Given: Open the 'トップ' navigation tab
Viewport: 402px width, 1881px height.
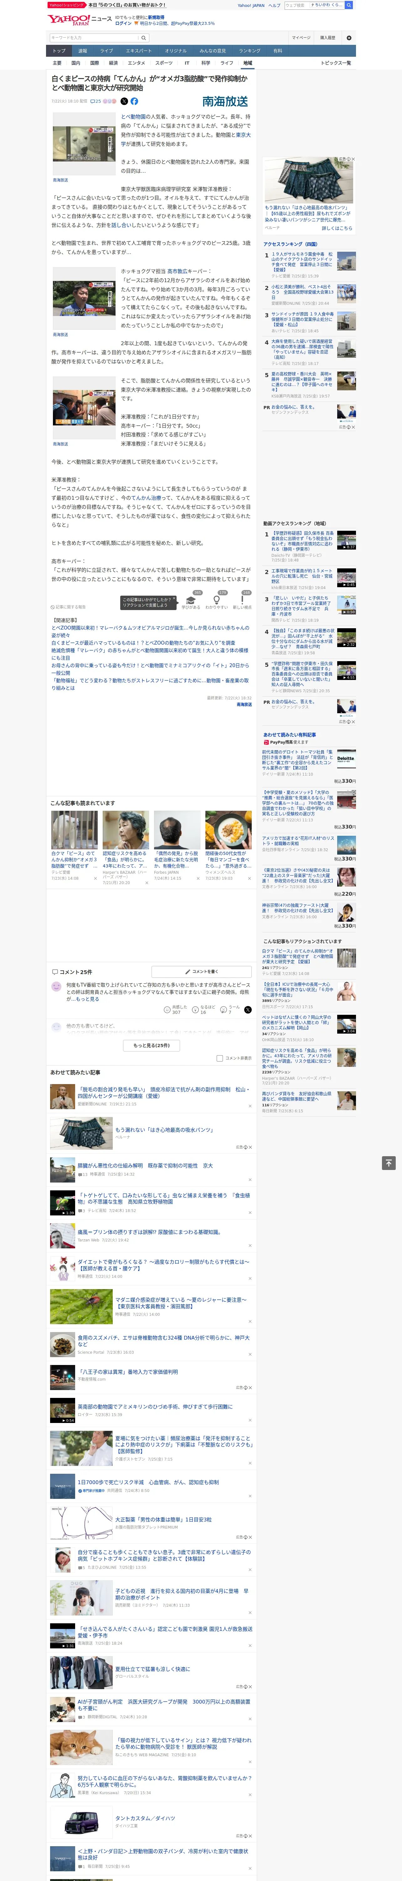Looking at the screenshot, I should pyautogui.click(x=59, y=51).
